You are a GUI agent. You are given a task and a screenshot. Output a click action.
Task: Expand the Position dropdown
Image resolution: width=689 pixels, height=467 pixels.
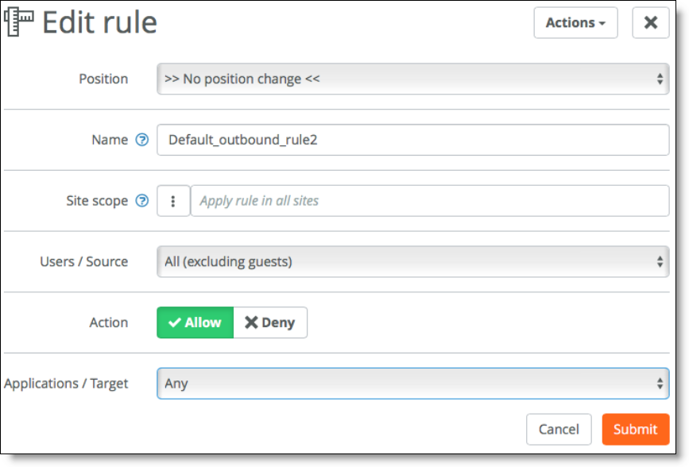[x=412, y=79]
